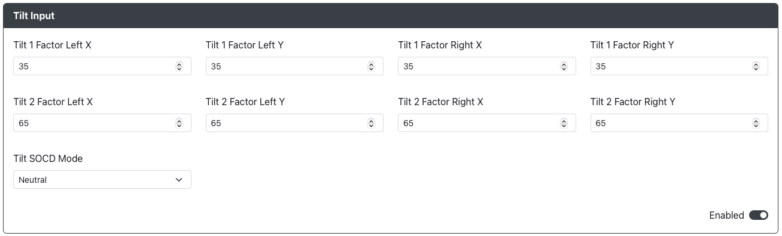The height and width of the screenshot is (236, 782).
Task: Click the Tilt 1 Factor Right X stepper arrows
Action: (x=564, y=66)
